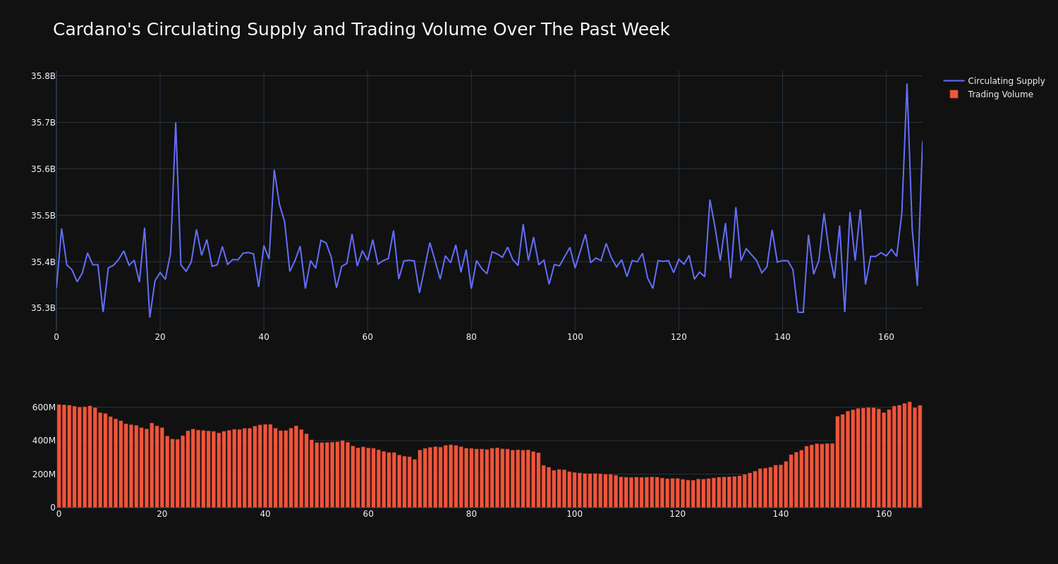Click x-axis tick 100 on volume chart
The width and height of the screenshot is (1058, 564).
[x=575, y=514]
